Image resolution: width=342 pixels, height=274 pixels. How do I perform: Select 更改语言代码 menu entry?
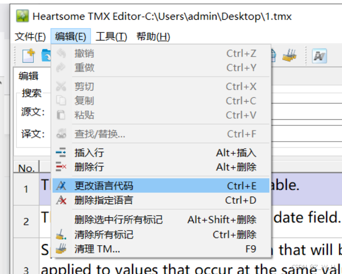pos(161,186)
